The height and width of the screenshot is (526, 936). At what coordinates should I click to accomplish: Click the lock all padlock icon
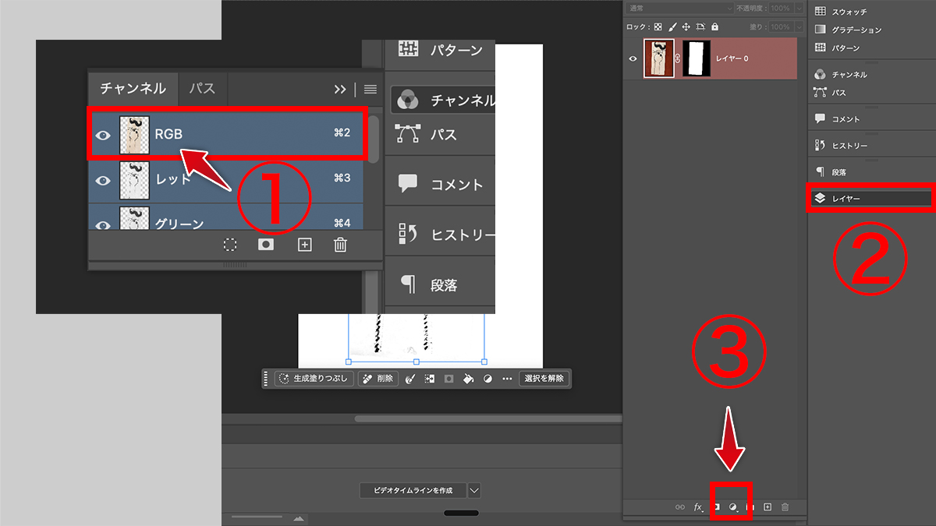coord(717,26)
